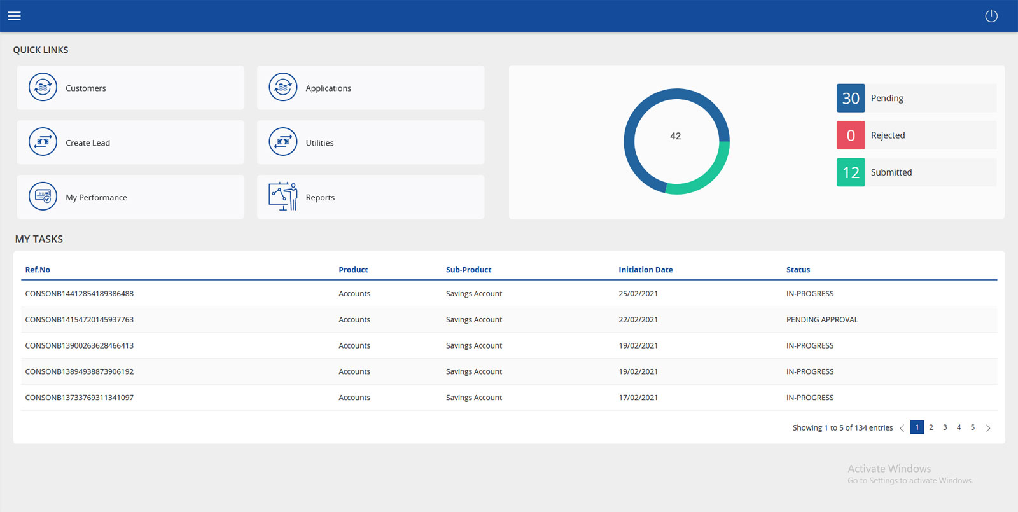1018x512 pixels.
Task: Click the MY TASKS heading
Action: coord(39,239)
